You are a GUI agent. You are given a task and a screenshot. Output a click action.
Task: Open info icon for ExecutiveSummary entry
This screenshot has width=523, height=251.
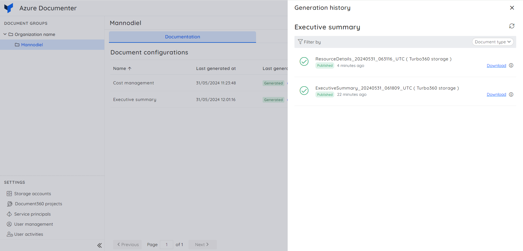click(x=511, y=94)
